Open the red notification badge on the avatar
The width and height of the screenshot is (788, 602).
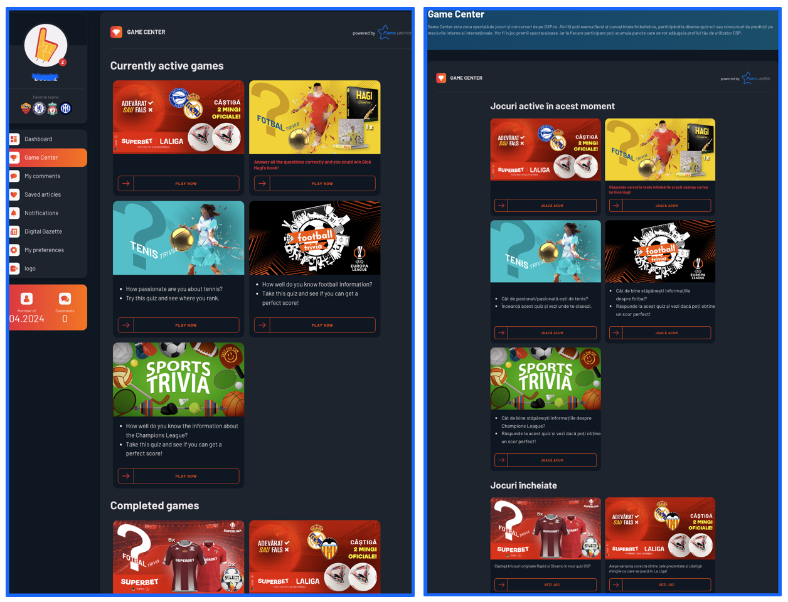[x=63, y=62]
